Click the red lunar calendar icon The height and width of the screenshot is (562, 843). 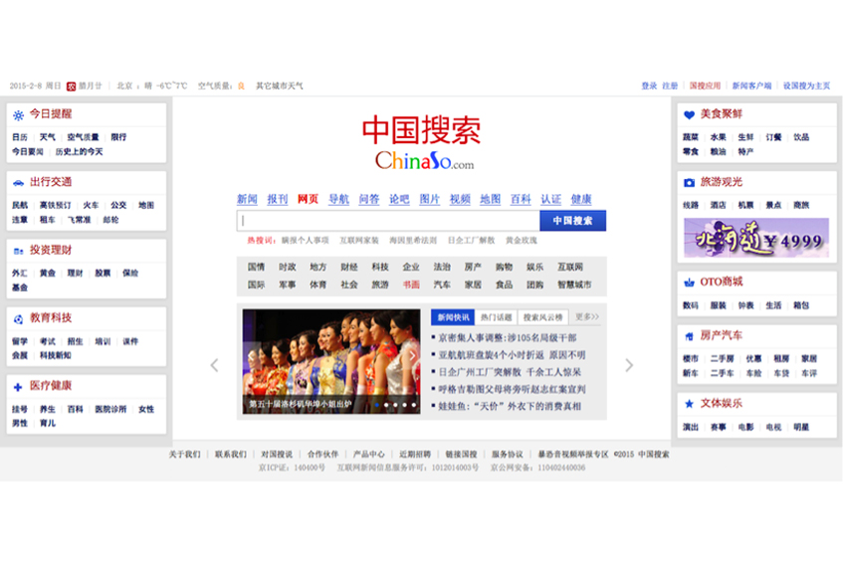(71, 86)
